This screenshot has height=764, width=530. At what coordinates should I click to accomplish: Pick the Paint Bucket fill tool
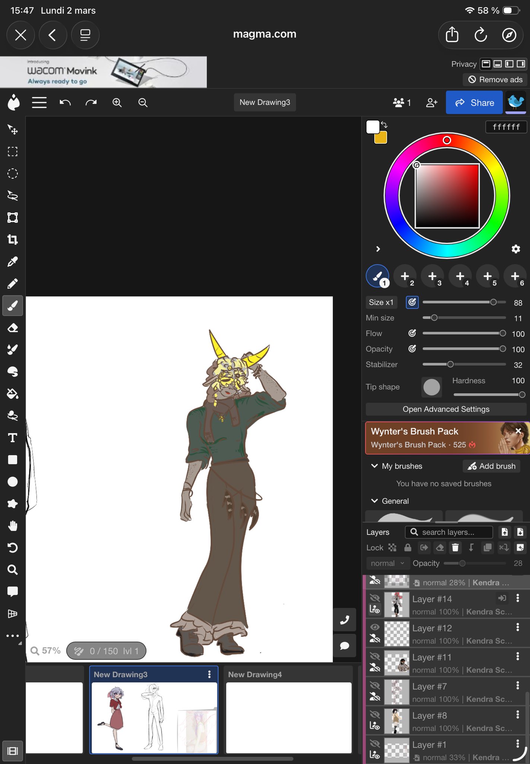click(13, 394)
